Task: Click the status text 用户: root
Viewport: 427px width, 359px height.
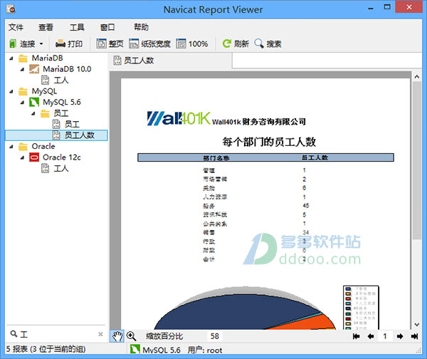Action: [205, 350]
